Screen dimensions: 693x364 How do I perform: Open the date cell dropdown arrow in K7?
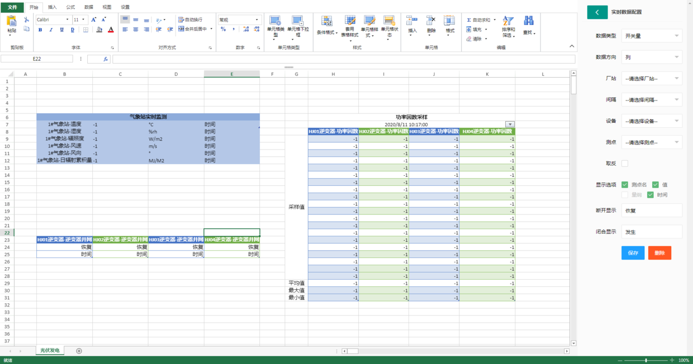(x=510, y=124)
